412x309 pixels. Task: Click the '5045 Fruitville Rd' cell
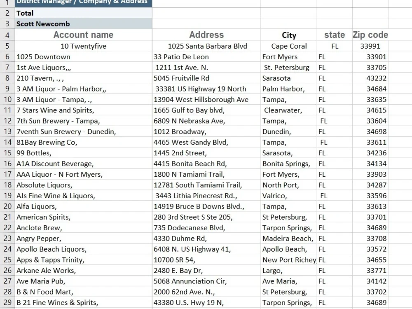[206, 78]
